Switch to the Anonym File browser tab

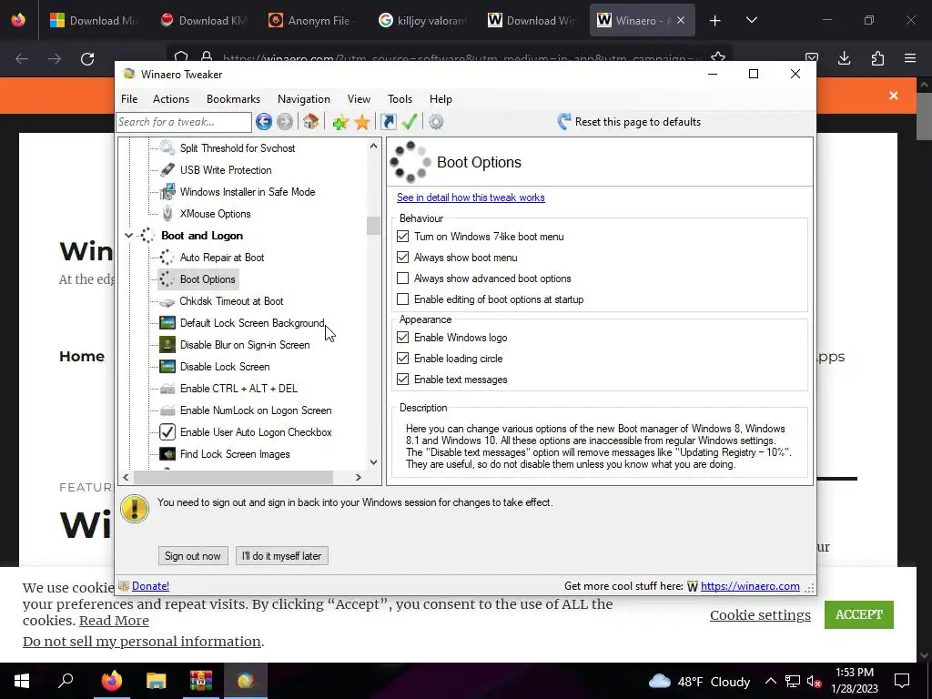point(311,20)
